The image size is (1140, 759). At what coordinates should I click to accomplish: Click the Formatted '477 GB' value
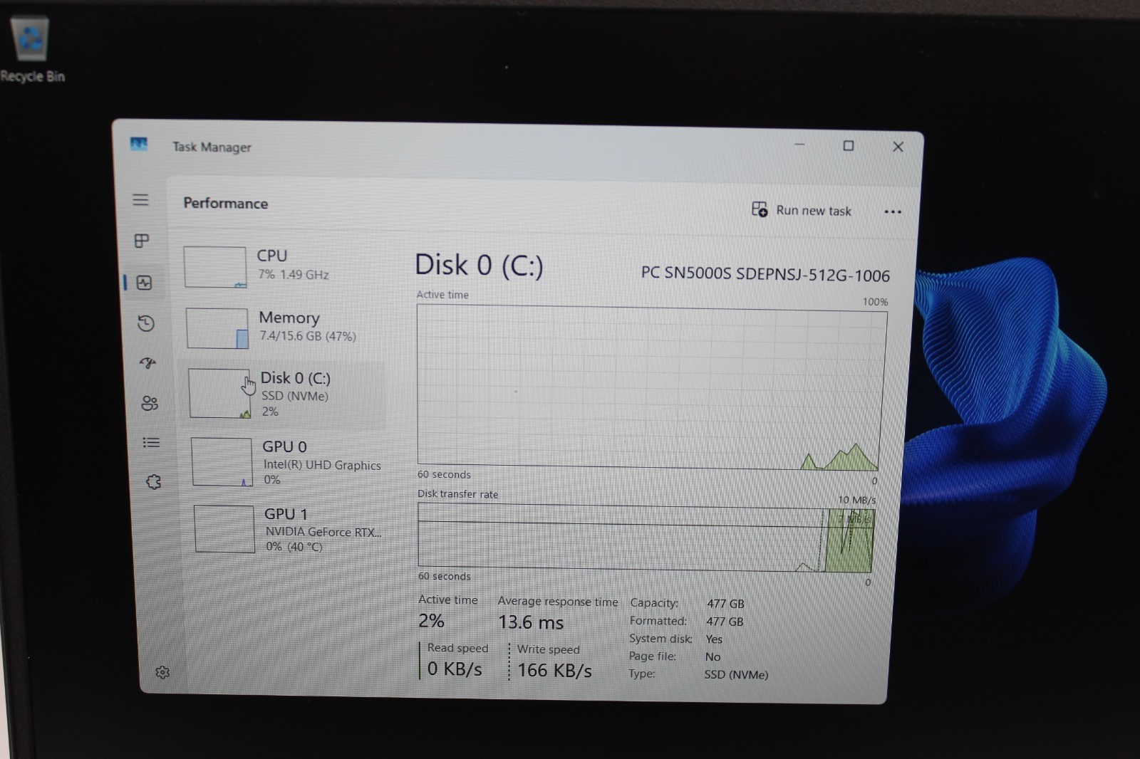pos(725,622)
